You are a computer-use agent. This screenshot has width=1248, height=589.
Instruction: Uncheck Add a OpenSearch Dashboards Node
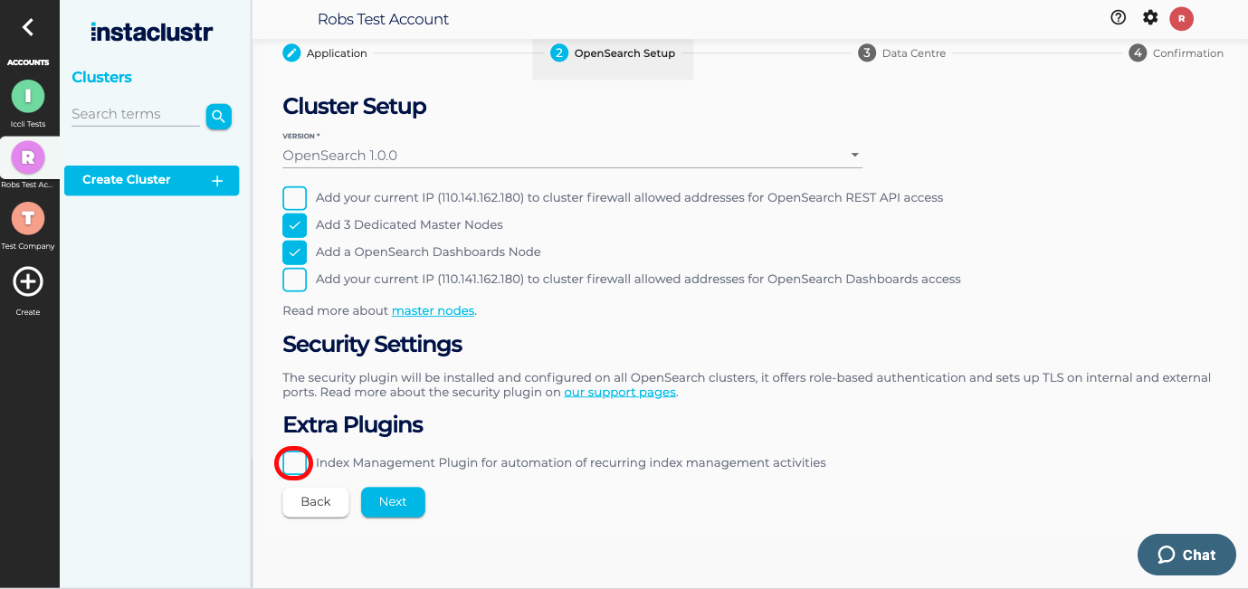coord(295,252)
